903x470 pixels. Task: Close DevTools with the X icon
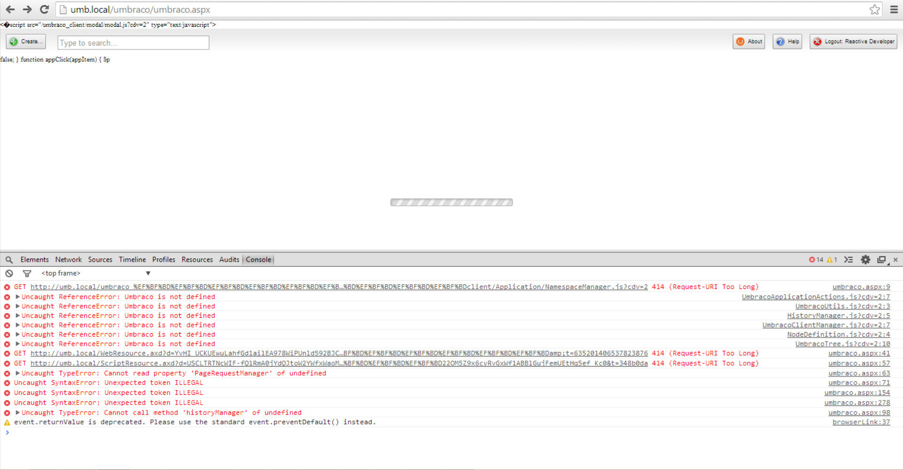(x=895, y=259)
